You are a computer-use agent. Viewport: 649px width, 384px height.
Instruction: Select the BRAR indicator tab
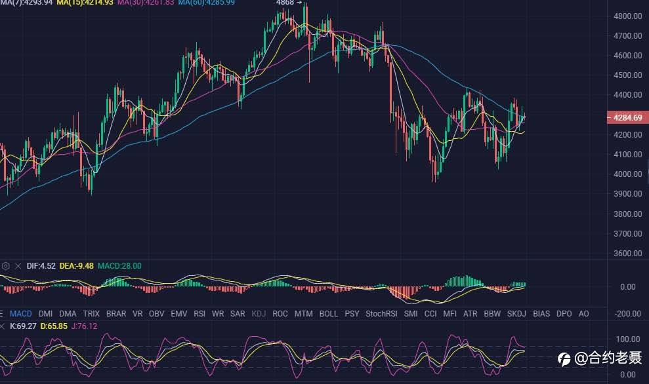(116, 314)
